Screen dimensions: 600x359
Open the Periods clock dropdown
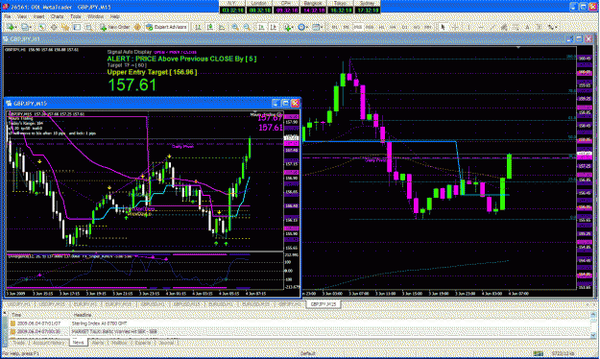(302, 27)
